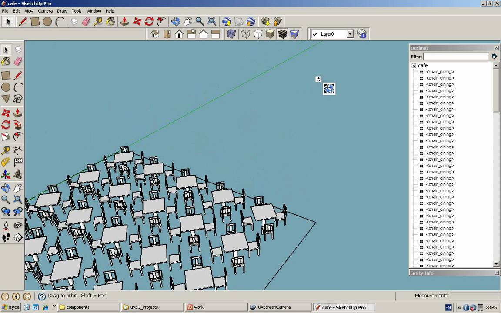Click the status bar help question icon
Screen dimensions: 501x313
click(x=42, y=296)
